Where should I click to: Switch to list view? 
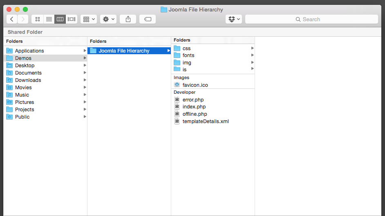pos(49,19)
